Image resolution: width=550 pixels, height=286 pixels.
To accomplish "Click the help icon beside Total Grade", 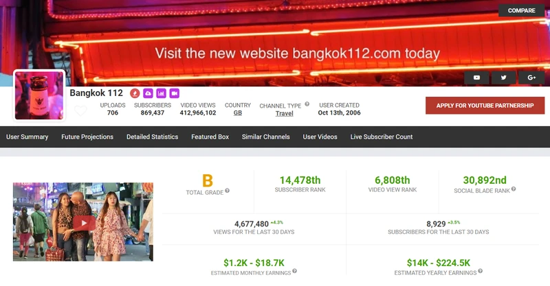I will click(x=228, y=191).
